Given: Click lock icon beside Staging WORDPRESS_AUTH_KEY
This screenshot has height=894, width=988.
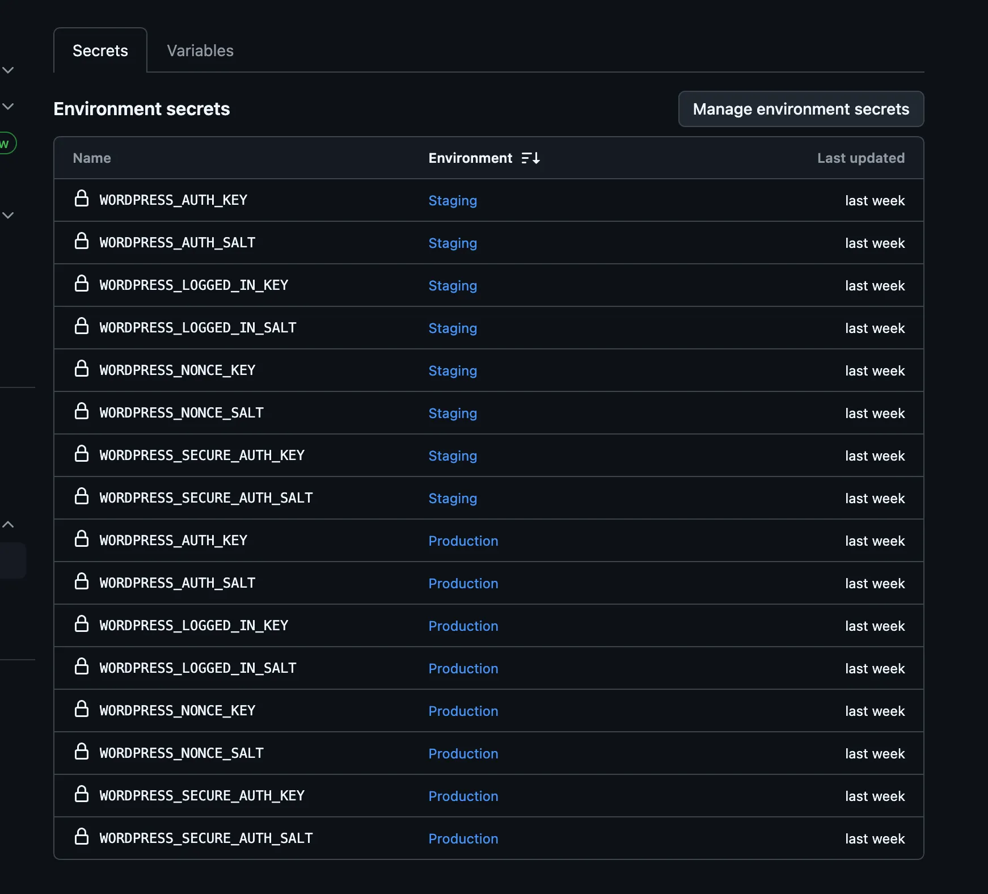Looking at the screenshot, I should click(82, 199).
